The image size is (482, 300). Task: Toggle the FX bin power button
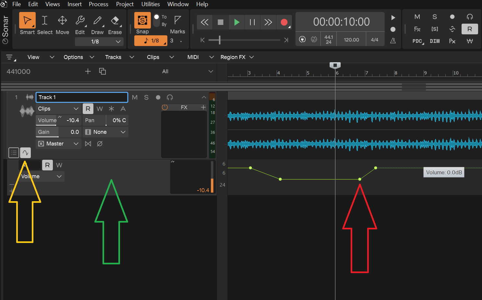tap(165, 107)
